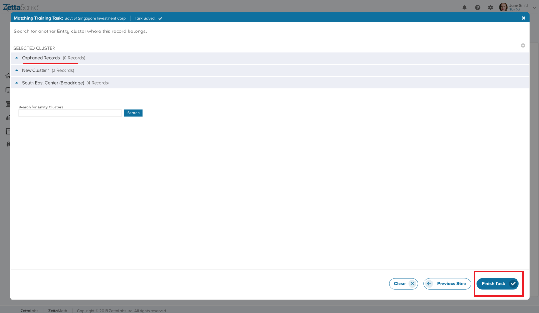Image resolution: width=539 pixels, height=313 pixels.
Task: Close the dialog with the white X icon
Action: (x=523, y=18)
